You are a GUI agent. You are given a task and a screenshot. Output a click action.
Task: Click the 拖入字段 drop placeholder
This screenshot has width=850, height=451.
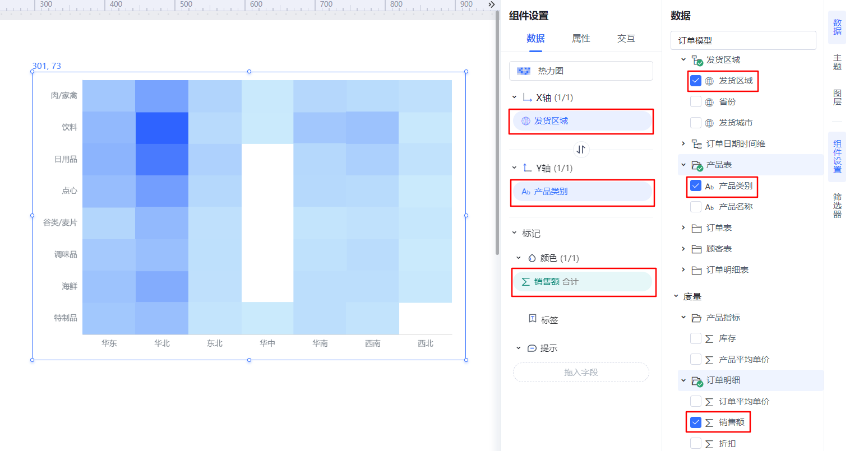pos(581,373)
